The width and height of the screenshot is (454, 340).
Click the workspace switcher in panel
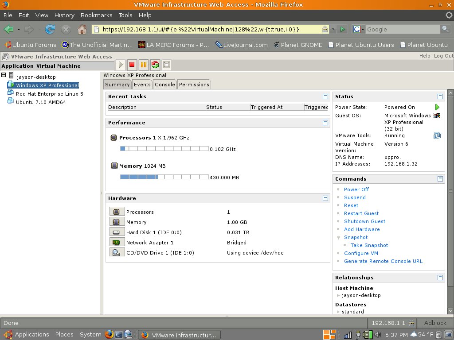click(x=329, y=335)
